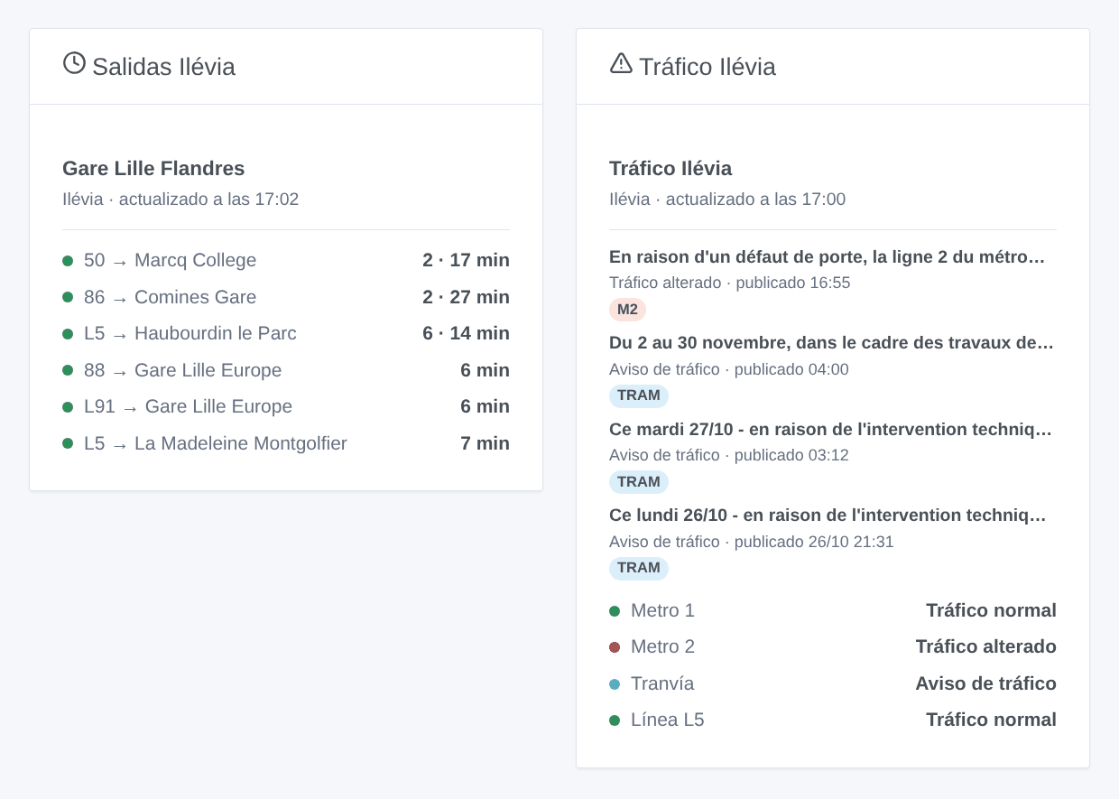Click the clock icon beside Salidas Ilévia

click(x=74, y=63)
